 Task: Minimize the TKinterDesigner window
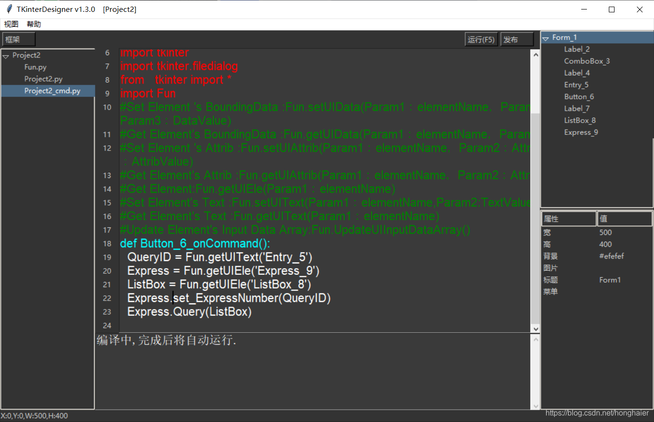click(x=584, y=9)
